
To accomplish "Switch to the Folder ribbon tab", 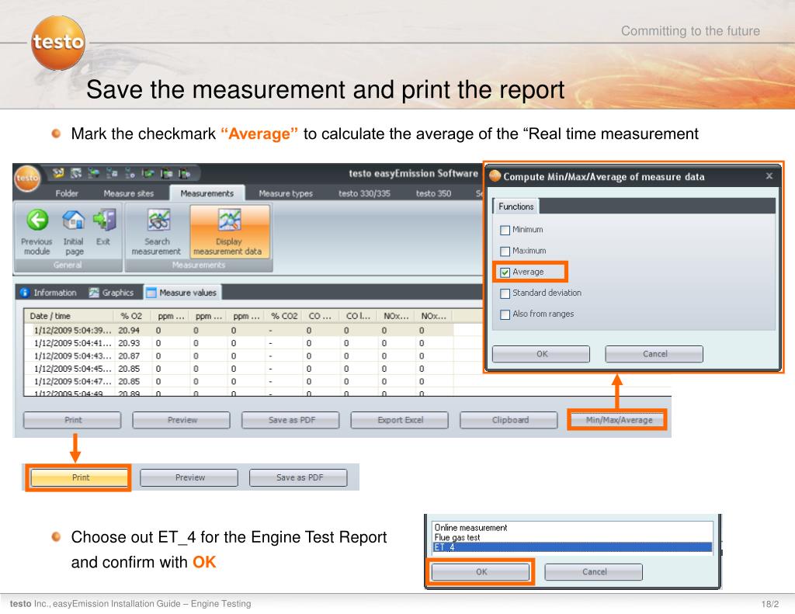I will (67, 193).
